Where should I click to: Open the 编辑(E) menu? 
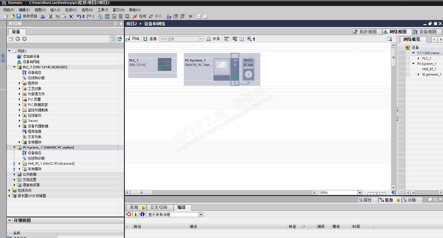pos(24,10)
